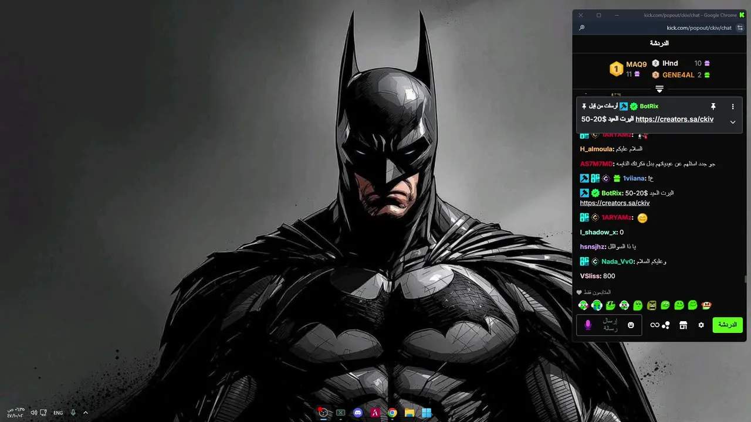Open the pinned message three-dot menu
The height and width of the screenshot is (422, 751).
[x=733, y=107]
